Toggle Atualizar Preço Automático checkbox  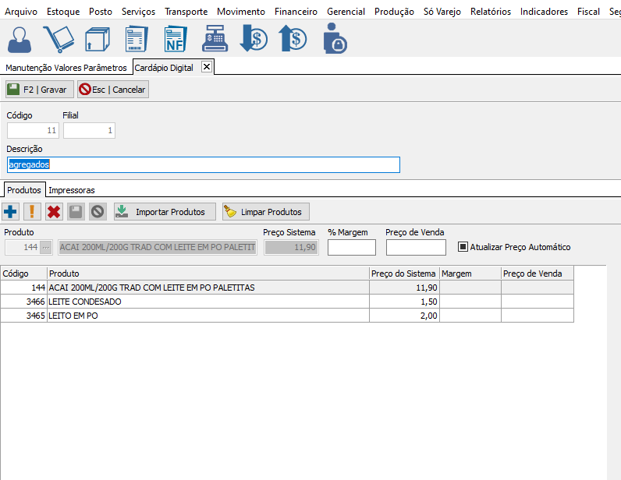[x=463, y=247]
